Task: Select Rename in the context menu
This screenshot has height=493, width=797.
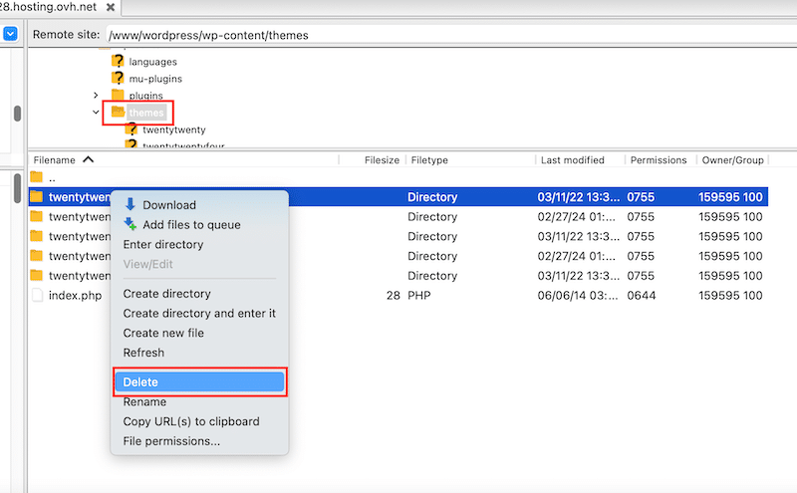Action: (144, 402)
